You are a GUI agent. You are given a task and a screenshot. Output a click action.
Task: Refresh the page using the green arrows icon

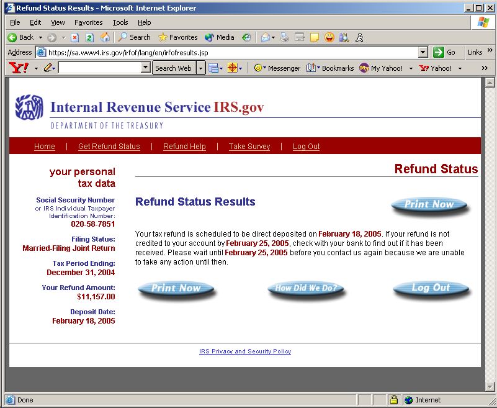(90, 38)
